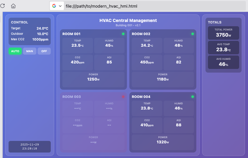Viewport: 248px width, 158px height.
Task: Select the Room 001 TEMP tile
Action: click(77, 45)
